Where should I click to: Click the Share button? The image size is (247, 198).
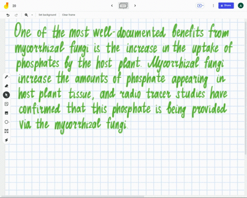[x=226, y=6]
